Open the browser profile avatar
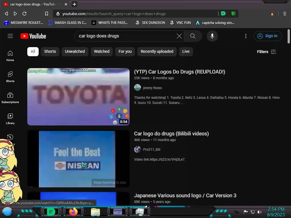291x218 pixels. tap(272, 14)
